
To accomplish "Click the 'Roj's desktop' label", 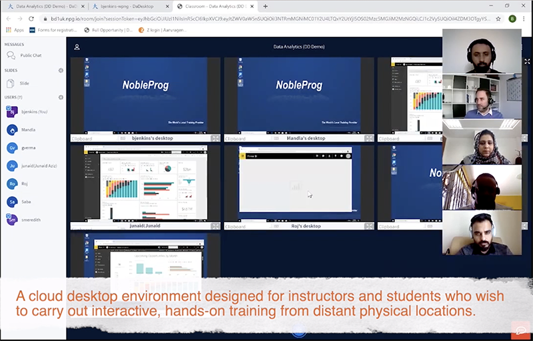I will [306, 226].
